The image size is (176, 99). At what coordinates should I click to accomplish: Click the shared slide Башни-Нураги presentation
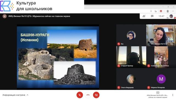[58, 57]
